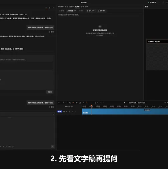Click the scissors cut tool
This screenshot has width=168, height=169.
83,103
